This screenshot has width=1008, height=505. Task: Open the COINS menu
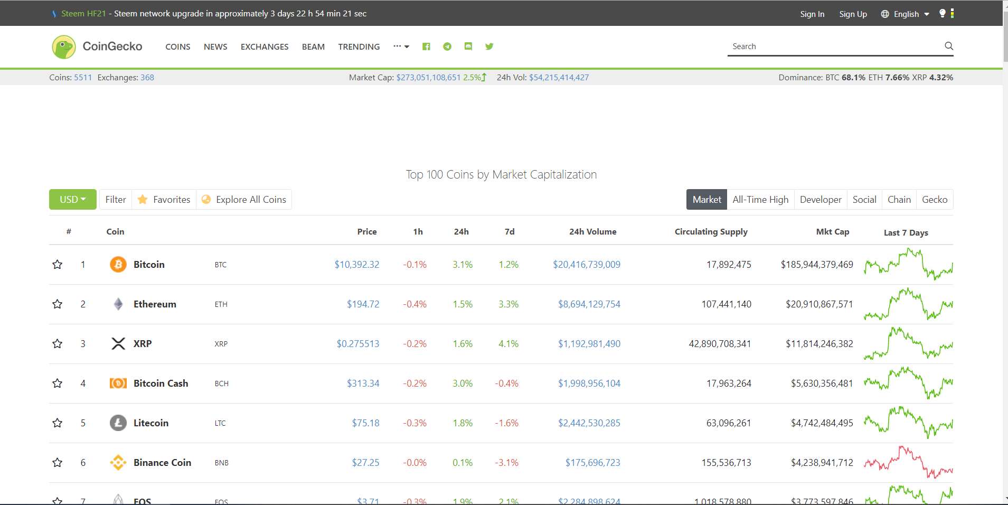pos(178,47)
